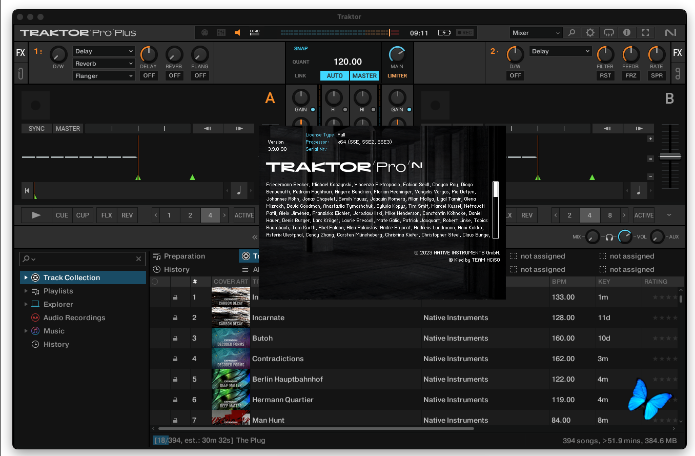The height and width of the screenshot is (456, 695).
Task: Click the SYNC button on deck A
Action: pyautogui.click(x=36, y=129)
